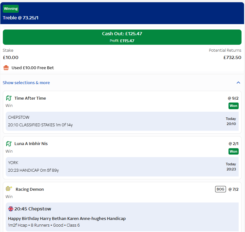This screenshot has width=245, height=232.
Task: Select the Racing Demon selection name
Action: 30,189
